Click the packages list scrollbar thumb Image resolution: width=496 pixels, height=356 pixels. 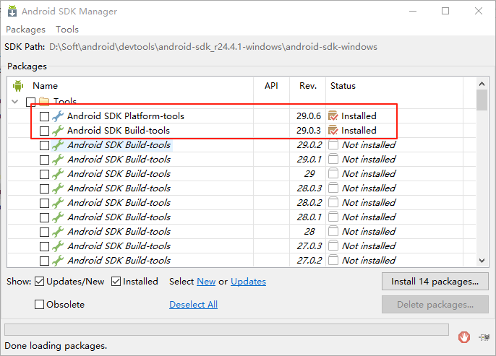(482, 100)
